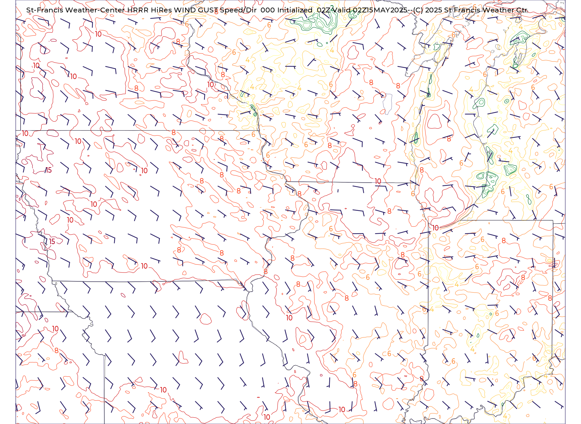581x424 pixels.
Task: Click the 'WIND GUST Speed/Dir' title text
Action: click(215, 10)
